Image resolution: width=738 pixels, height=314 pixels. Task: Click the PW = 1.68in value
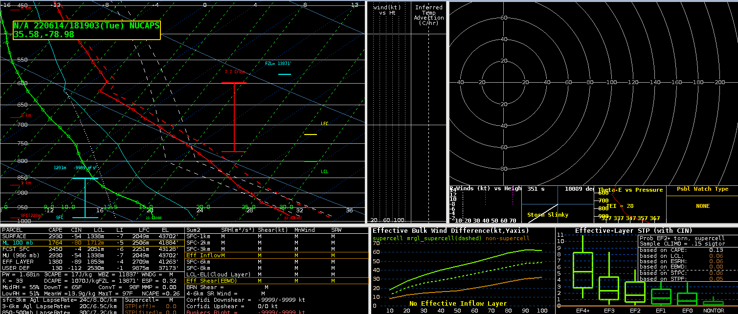click(x=21, y=274)
